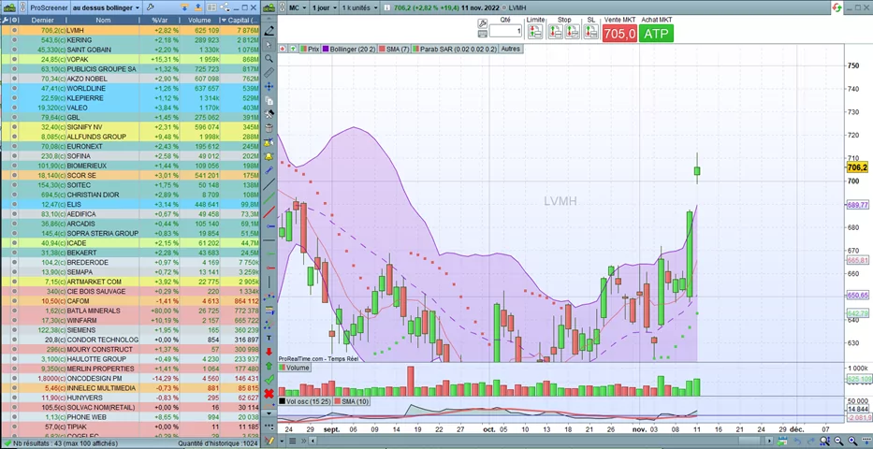The height and width of the screenshot is (449, 873).
Task: Sort list by Dernier column header
Action: (x=42, y=20)
